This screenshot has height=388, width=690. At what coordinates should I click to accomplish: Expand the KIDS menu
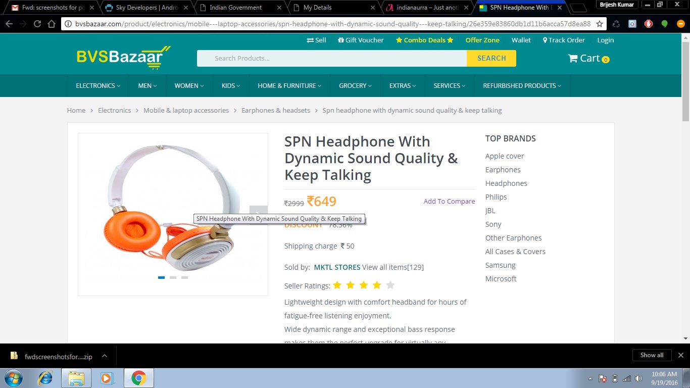[x=231, y=86]
